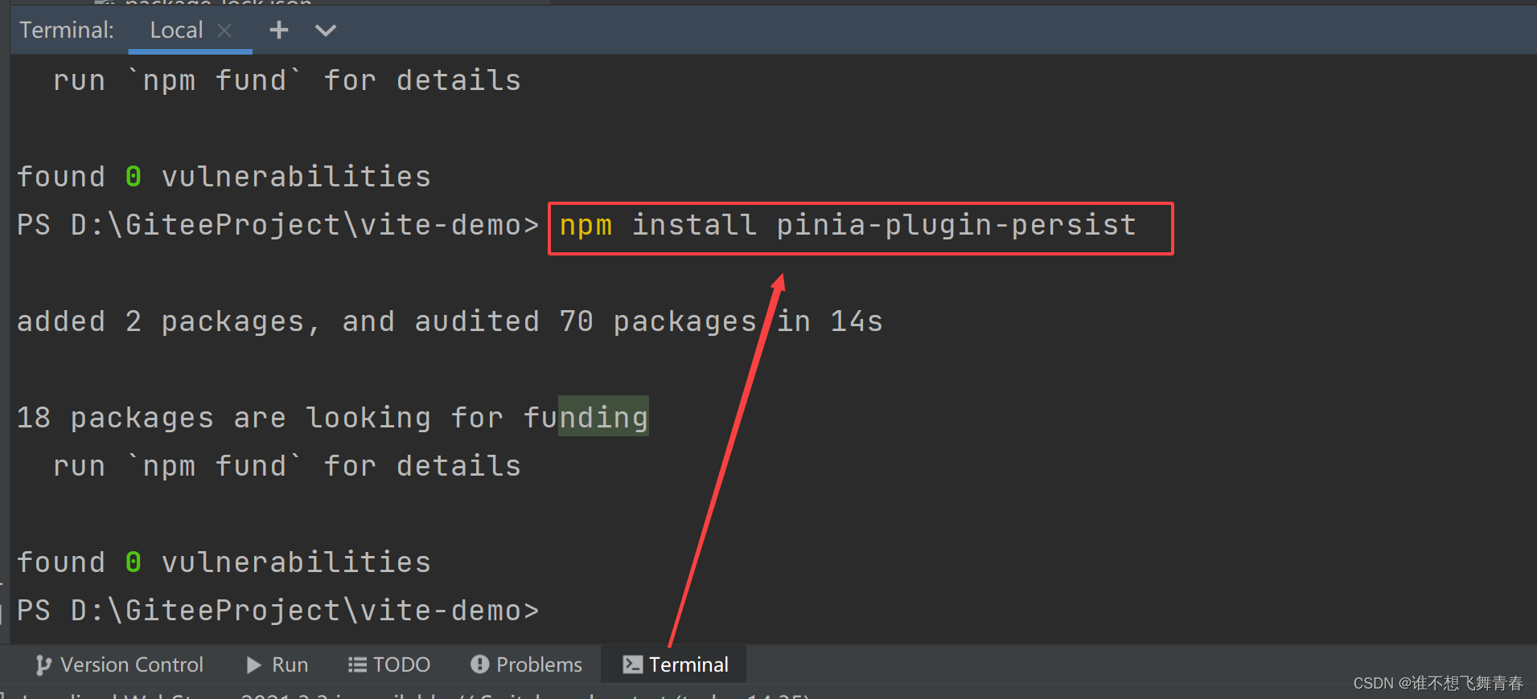The image size is (1537, 699).
Task: Click the Run play triangle icon
Action: coord(253,664)
